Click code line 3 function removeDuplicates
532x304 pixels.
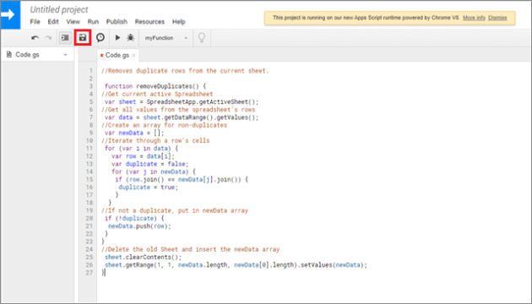tap(155, 86)
